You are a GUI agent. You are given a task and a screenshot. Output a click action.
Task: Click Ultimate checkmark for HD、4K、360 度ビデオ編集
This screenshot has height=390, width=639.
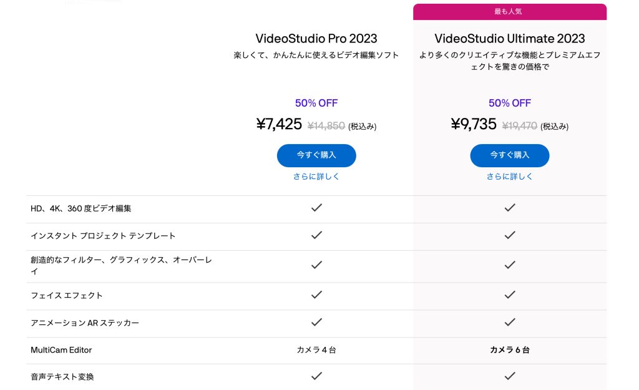click(509, 208)
